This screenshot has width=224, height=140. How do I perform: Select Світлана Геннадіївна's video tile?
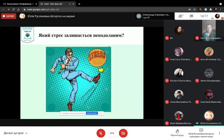click(209, 30)
